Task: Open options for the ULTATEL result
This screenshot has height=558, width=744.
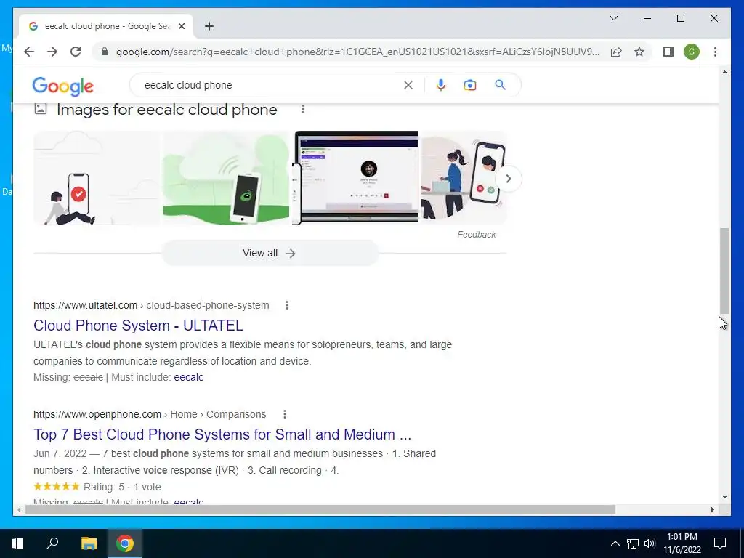Action: 286,305
